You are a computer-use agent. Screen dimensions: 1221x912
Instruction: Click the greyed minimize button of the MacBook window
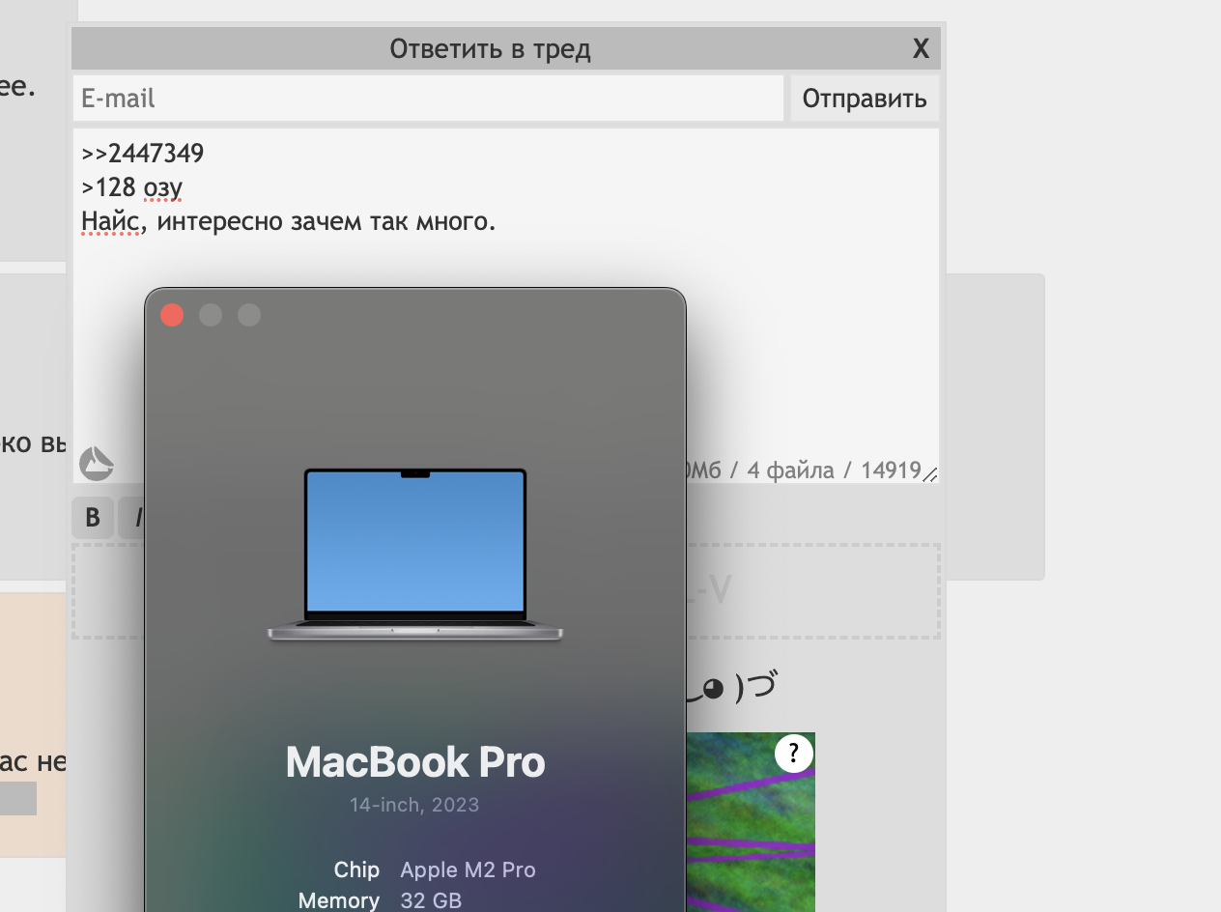[x=211, y=315]
